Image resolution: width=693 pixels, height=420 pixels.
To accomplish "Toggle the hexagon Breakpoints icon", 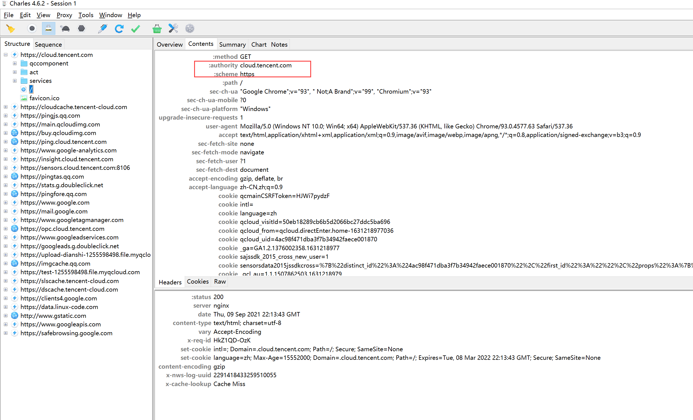I will [x=82, y=28].
